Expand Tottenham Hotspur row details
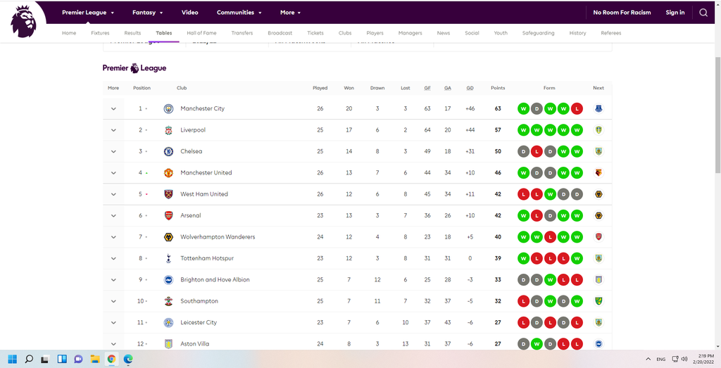Viewport: 721px width, 368px height. click(x=113, y=258)
